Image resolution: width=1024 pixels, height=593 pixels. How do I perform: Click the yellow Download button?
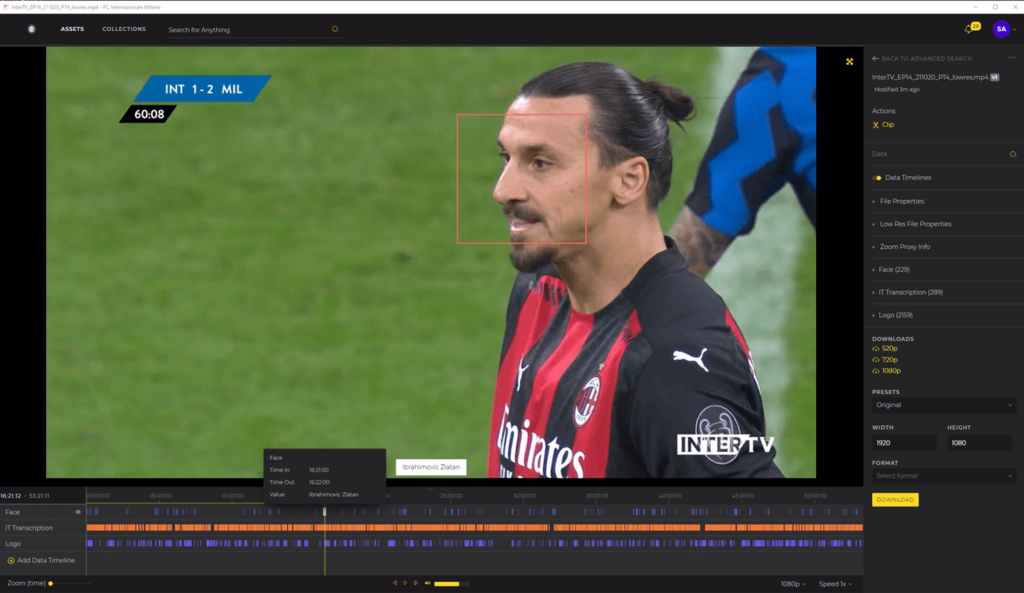tap(895, 500)
